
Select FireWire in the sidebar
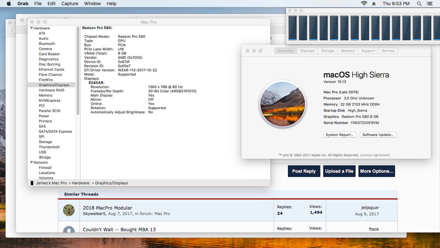[46, 80]
